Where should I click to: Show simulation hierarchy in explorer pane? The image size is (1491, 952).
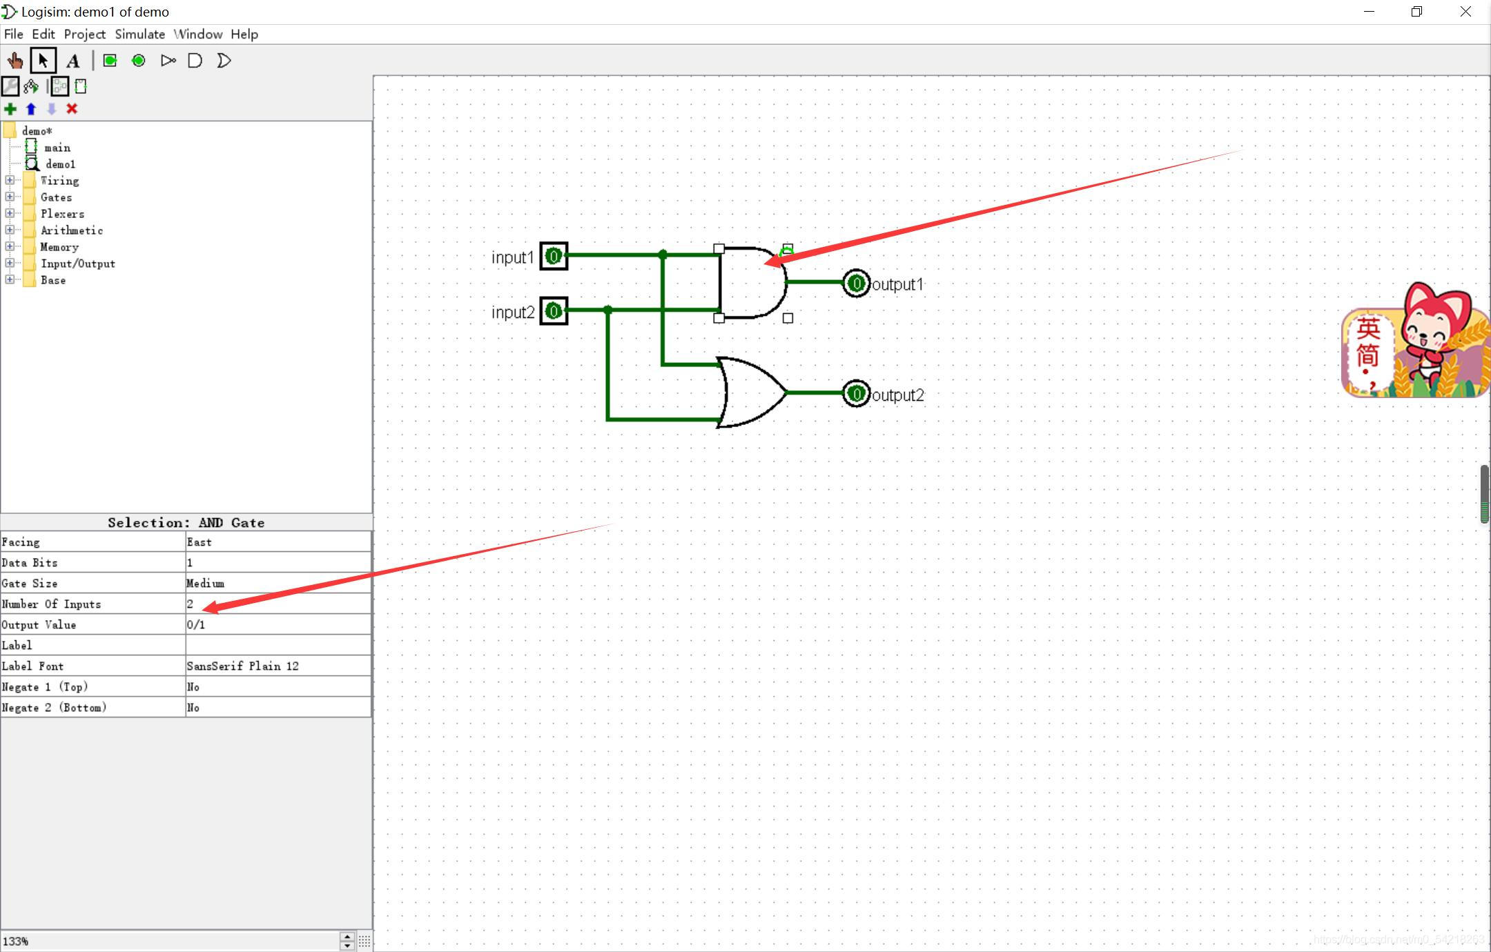[31, 86]
